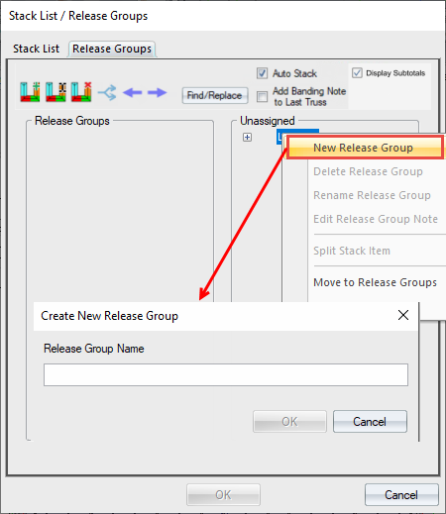Image resolution: width=446 pixels, height=514 pixels.
Task: Click the split stack item arrows icon
Action: point(107,92)
